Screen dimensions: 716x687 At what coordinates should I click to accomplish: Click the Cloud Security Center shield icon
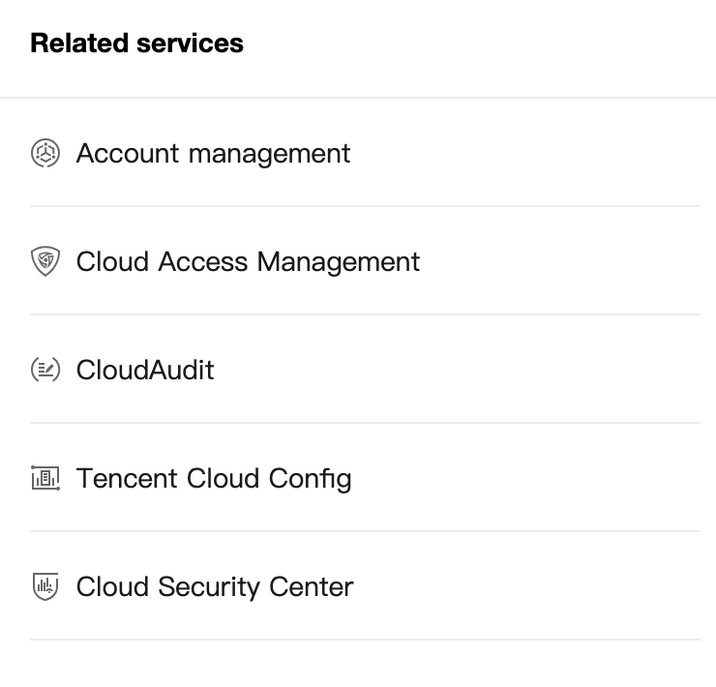(x=45, y=586)
